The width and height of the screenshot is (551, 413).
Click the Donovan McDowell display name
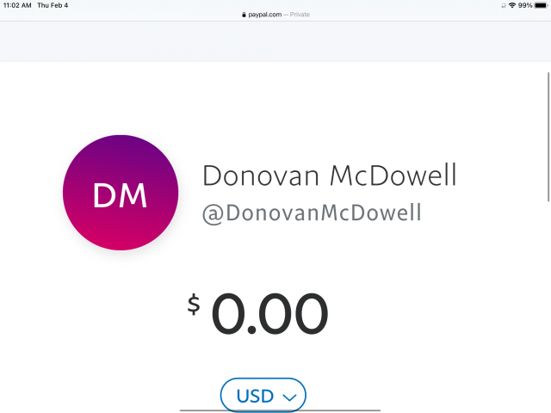click(330, 175)
